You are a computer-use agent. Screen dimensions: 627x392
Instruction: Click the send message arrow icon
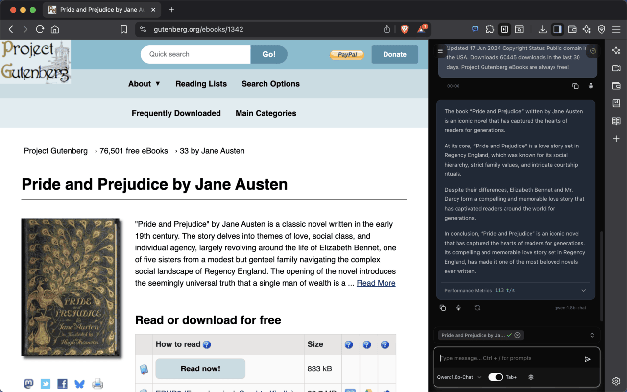pos(587,359)
